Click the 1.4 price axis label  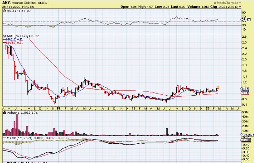244,77
